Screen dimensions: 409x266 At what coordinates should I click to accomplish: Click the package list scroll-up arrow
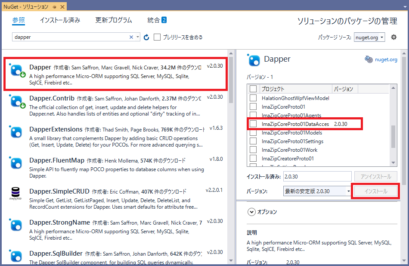(231, 53)
